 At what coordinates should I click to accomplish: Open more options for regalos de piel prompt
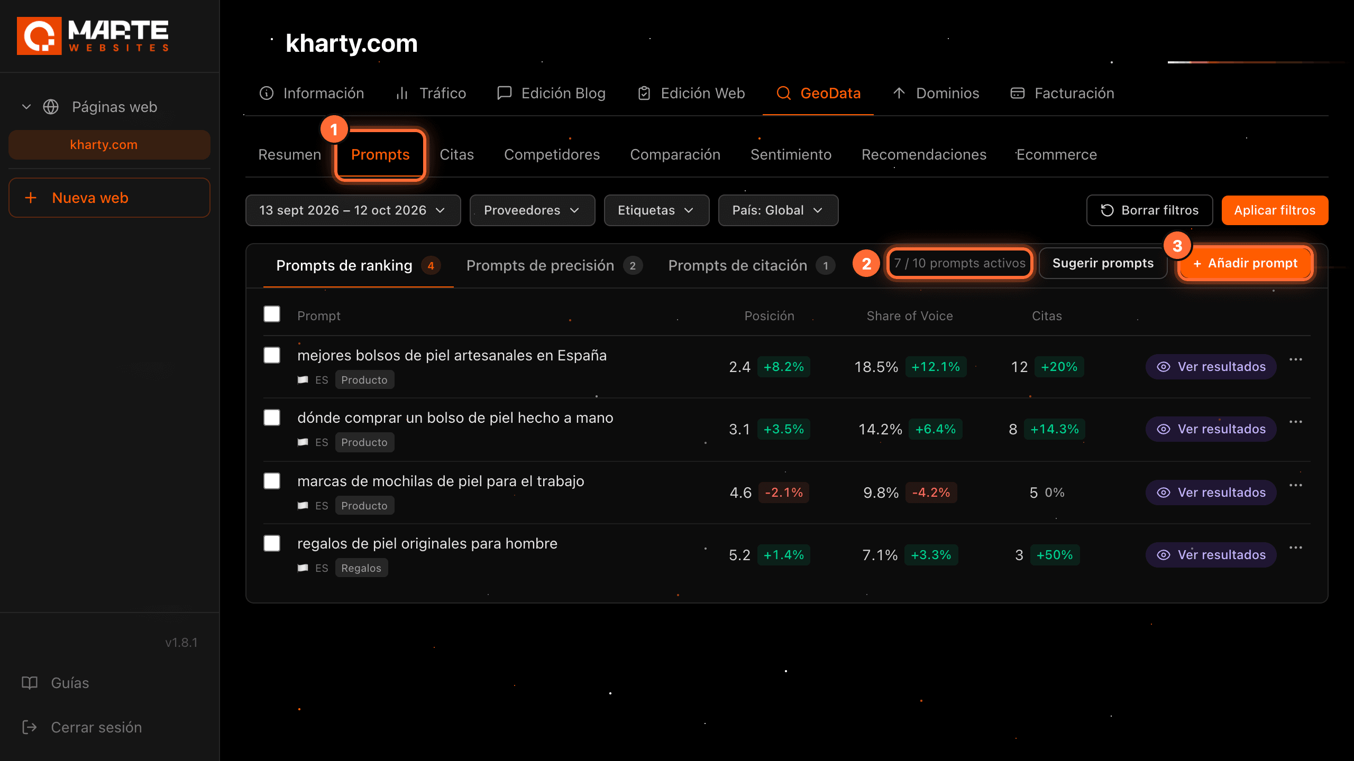pyautogui.click(x=1296, y=547)
